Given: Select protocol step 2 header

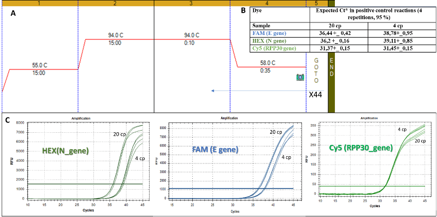Looking at the screenshot, I should point(116,3).
